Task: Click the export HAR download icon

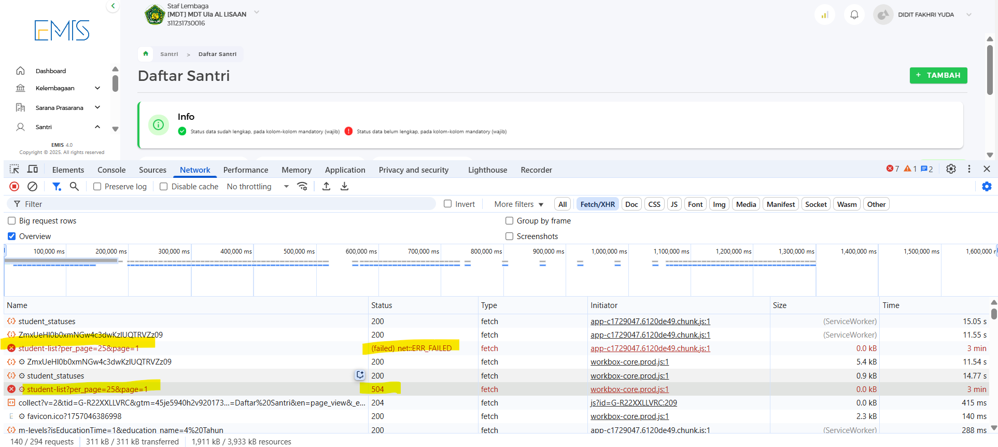Action: pyautogui.click(x=344, y=187)
